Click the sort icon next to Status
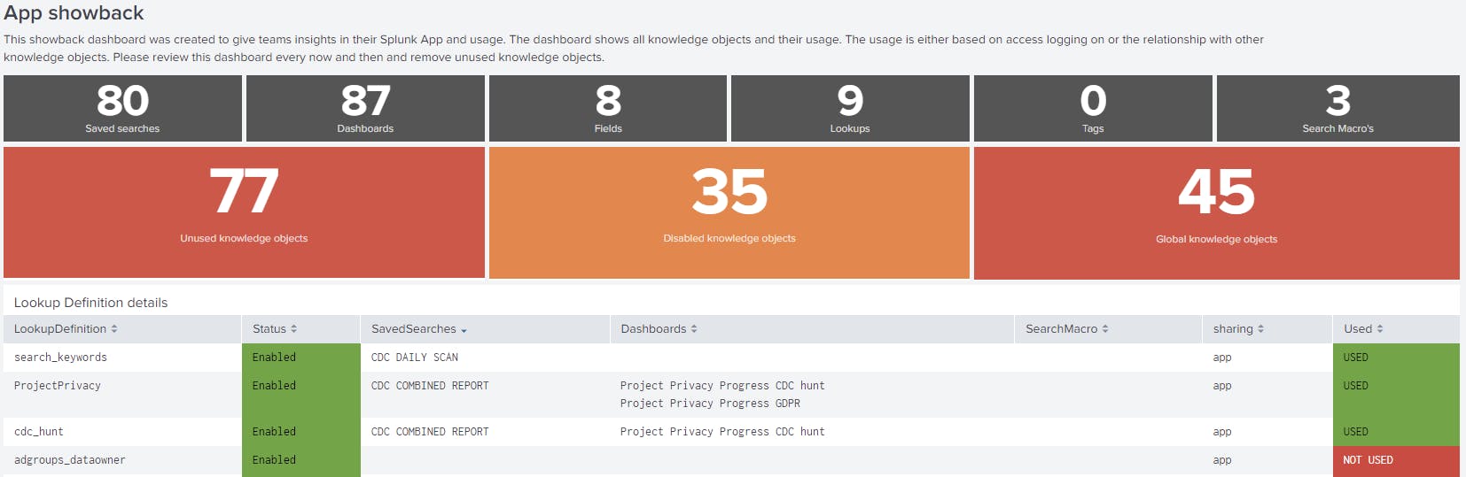The height and width of the screenshot is (477, 1466). point(293,329)
